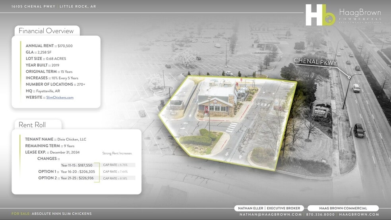Click the white crosswalk stripes in the lot
The height and width of the screenshot is (220, 391).
point(232,127)
